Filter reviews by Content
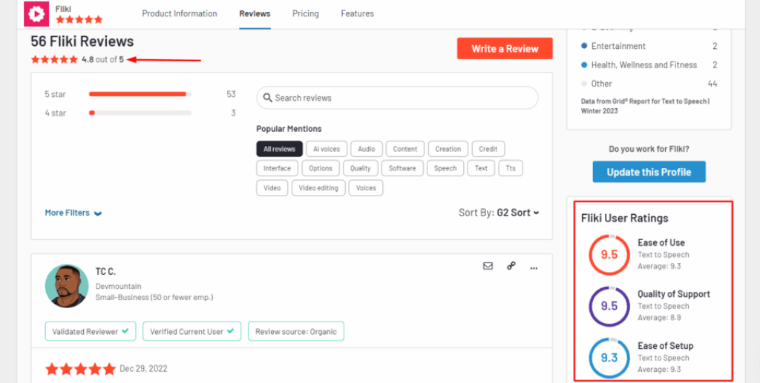The height and width of the screenshot is (383, 760). click(405, 149)
